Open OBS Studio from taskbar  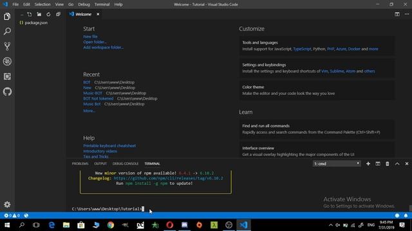pos(229,225)
